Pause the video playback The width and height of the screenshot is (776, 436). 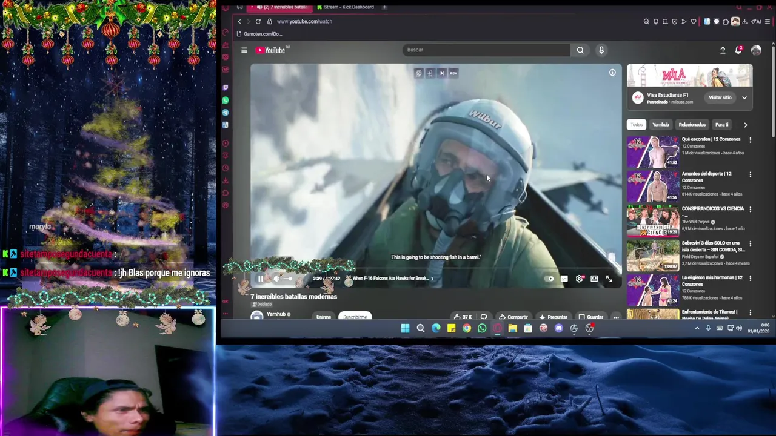(x=261, y=279)
